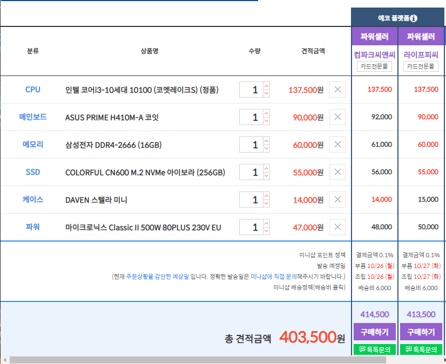Remove the DAVEN 스텔라 미니 case row
Screen dimensions: 446x364
point(337,200)
